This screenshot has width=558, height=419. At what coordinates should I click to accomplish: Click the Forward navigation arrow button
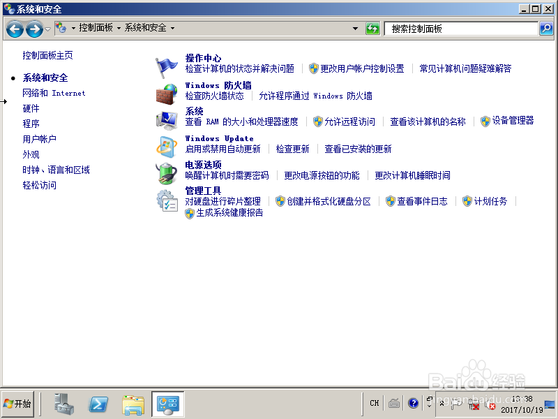(34, 29)
